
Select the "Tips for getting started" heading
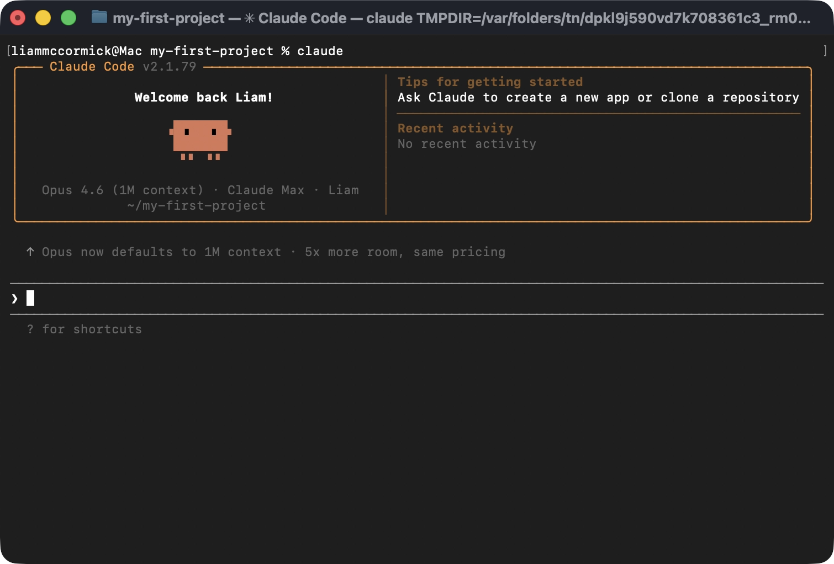pos(490,82)
